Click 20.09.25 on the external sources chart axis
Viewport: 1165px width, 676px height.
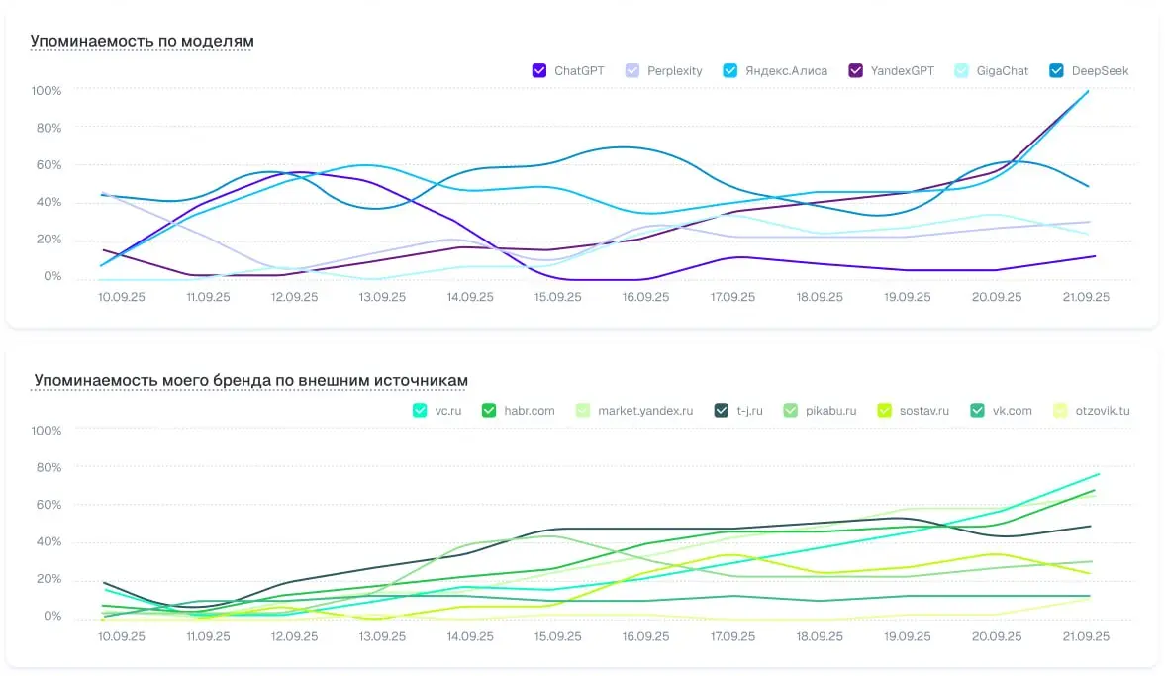point(997,636)
